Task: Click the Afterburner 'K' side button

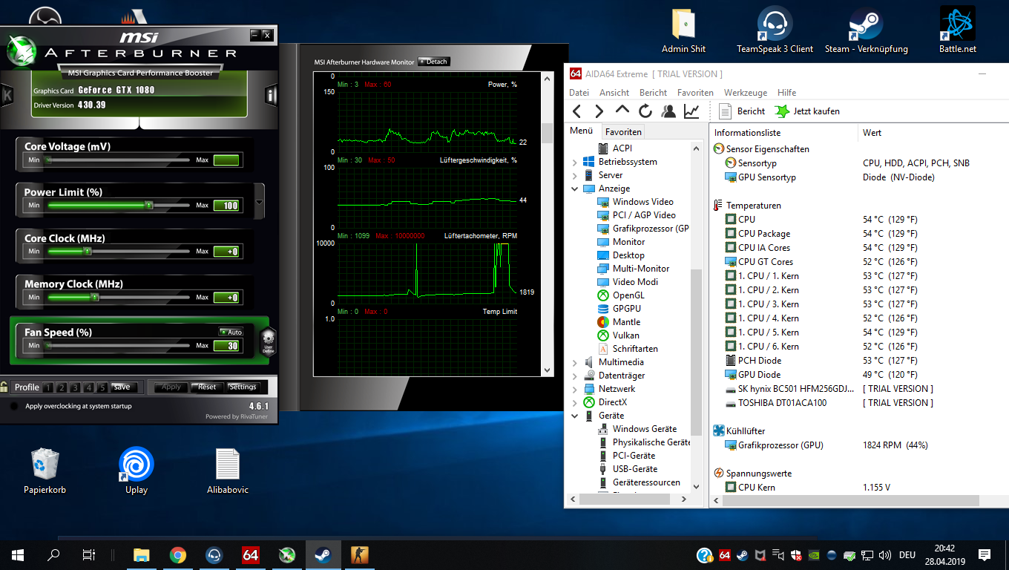Action: point(7,94)
